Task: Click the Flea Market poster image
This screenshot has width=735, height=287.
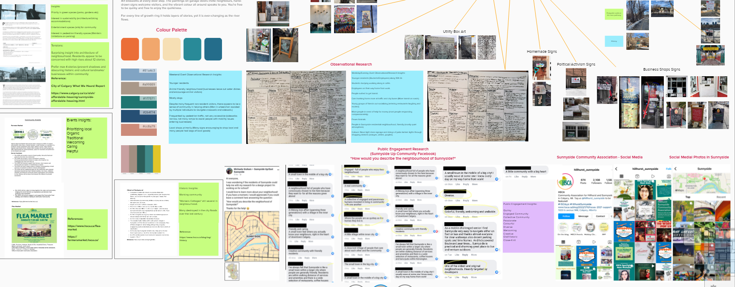Action: pyautogui.click(x=34, y=225)
